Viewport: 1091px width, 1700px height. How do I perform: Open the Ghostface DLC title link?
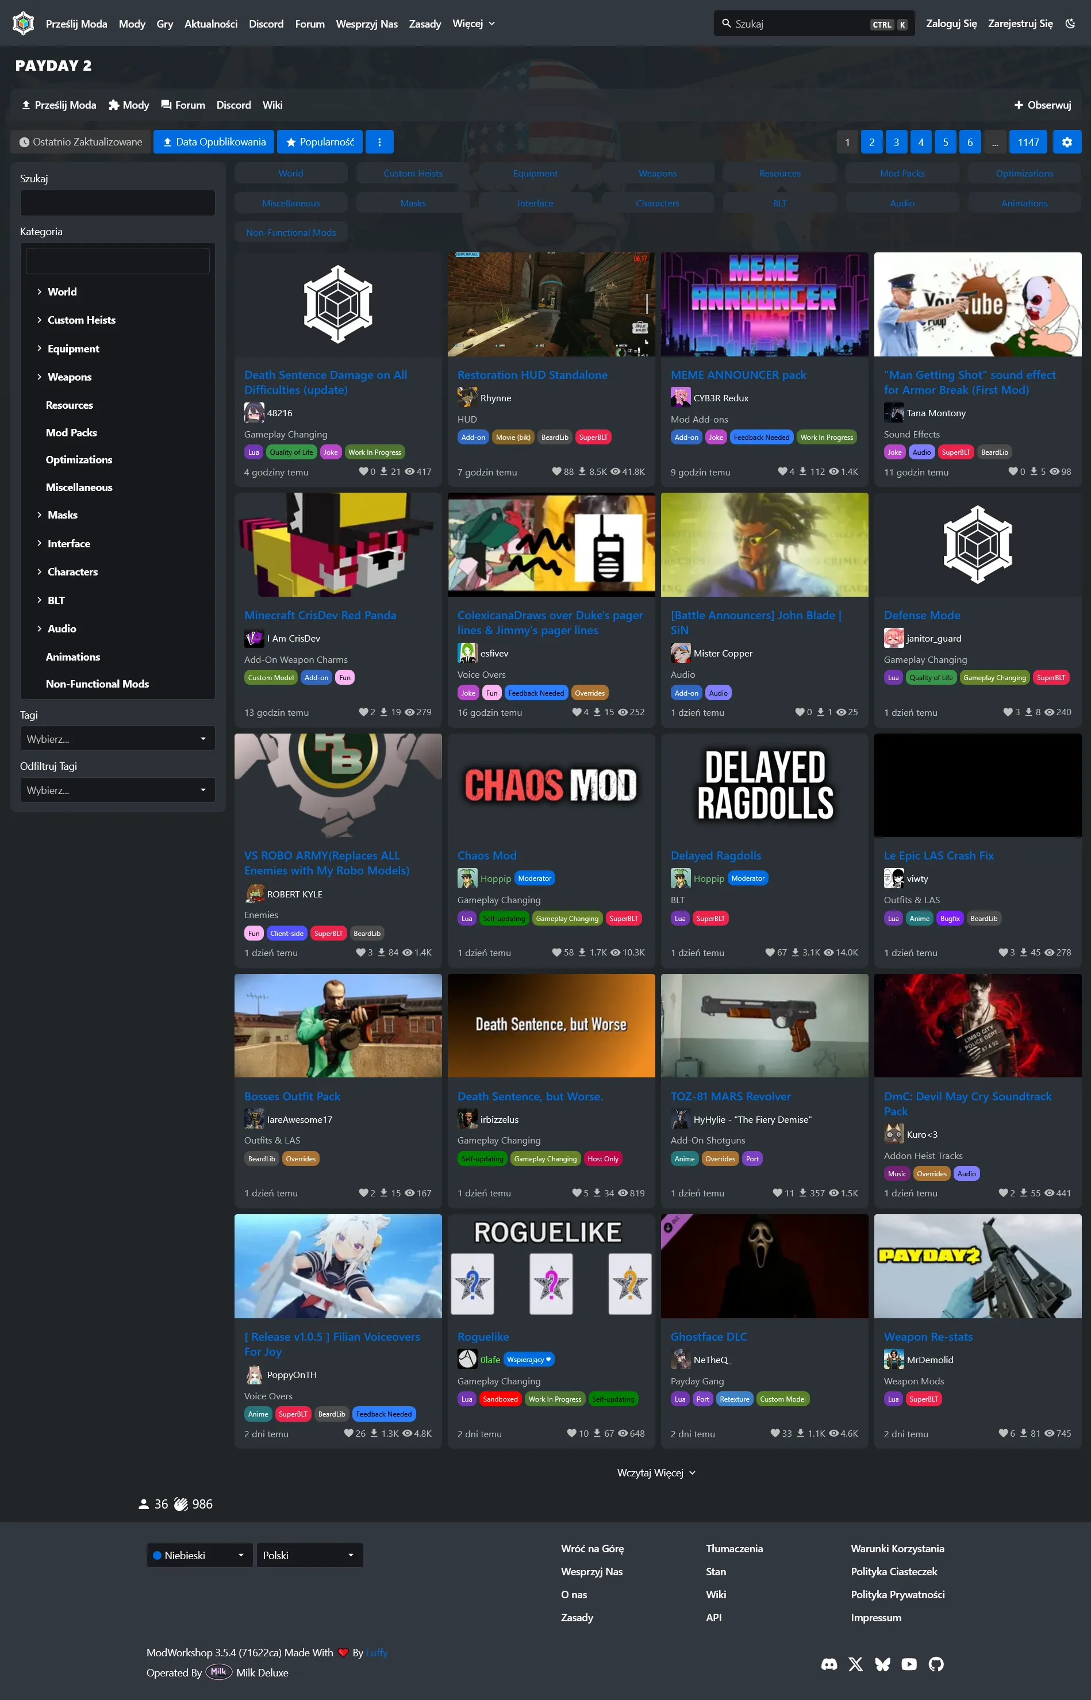708,1337
